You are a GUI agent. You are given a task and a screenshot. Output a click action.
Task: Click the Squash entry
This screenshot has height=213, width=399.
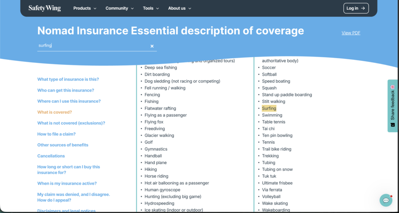tap(269, 88)
